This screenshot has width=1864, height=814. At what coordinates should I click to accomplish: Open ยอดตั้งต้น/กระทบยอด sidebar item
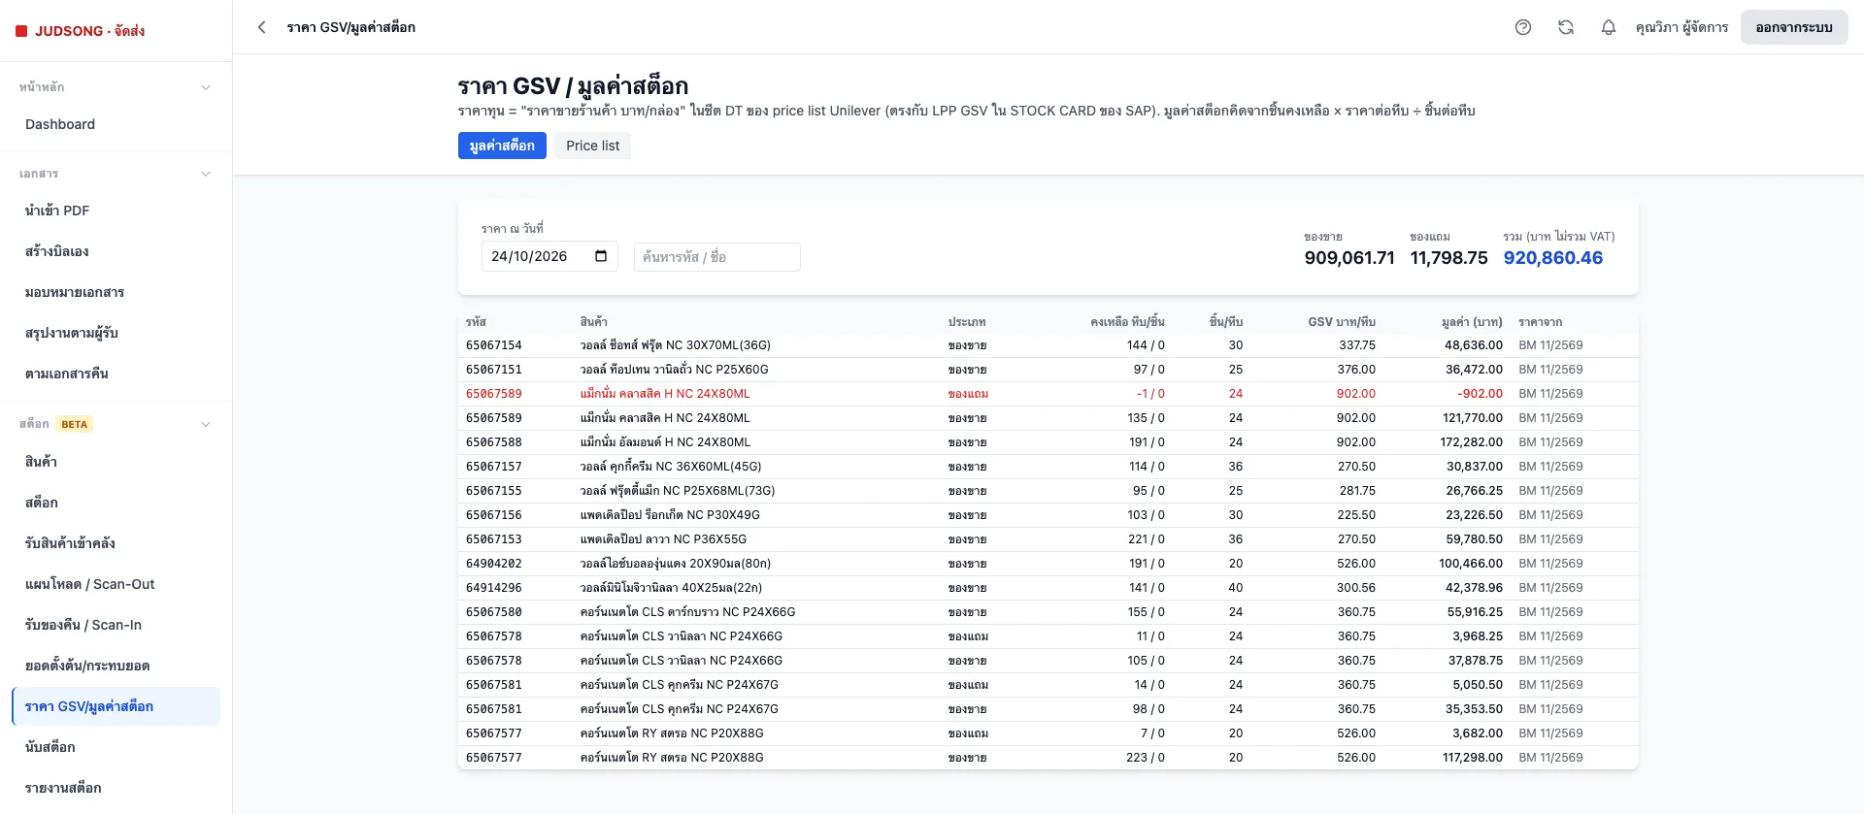116,666
